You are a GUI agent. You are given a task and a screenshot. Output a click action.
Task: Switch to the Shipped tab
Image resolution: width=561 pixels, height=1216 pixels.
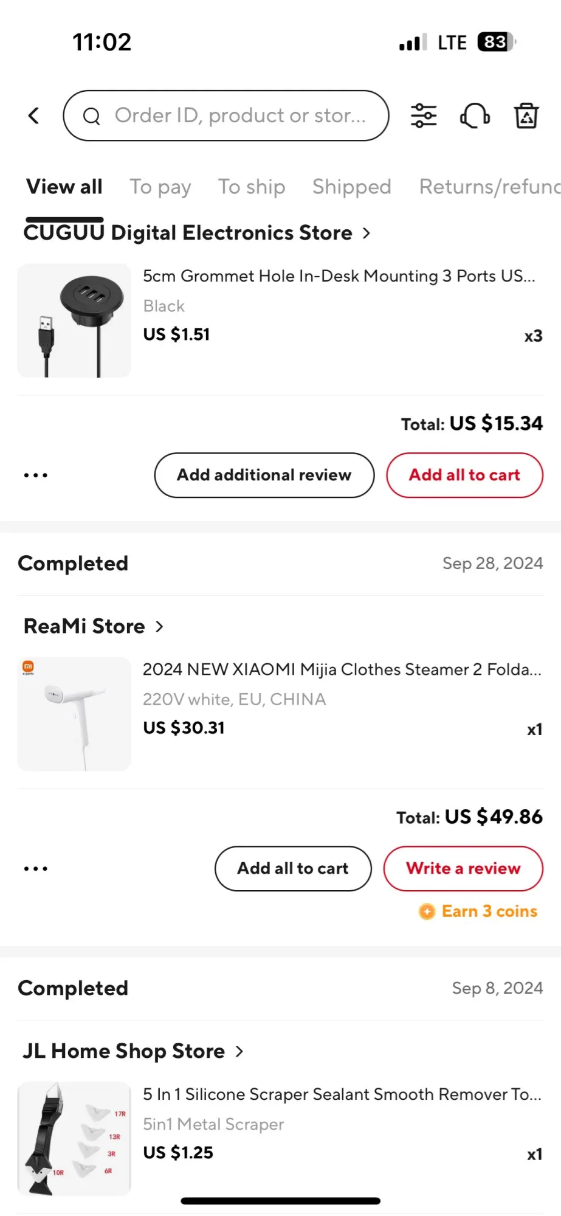(351, 187)
